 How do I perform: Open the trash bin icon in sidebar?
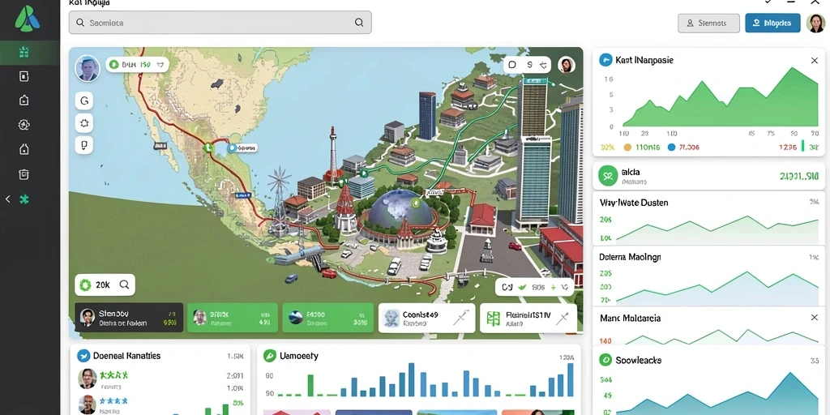[24, 174]
